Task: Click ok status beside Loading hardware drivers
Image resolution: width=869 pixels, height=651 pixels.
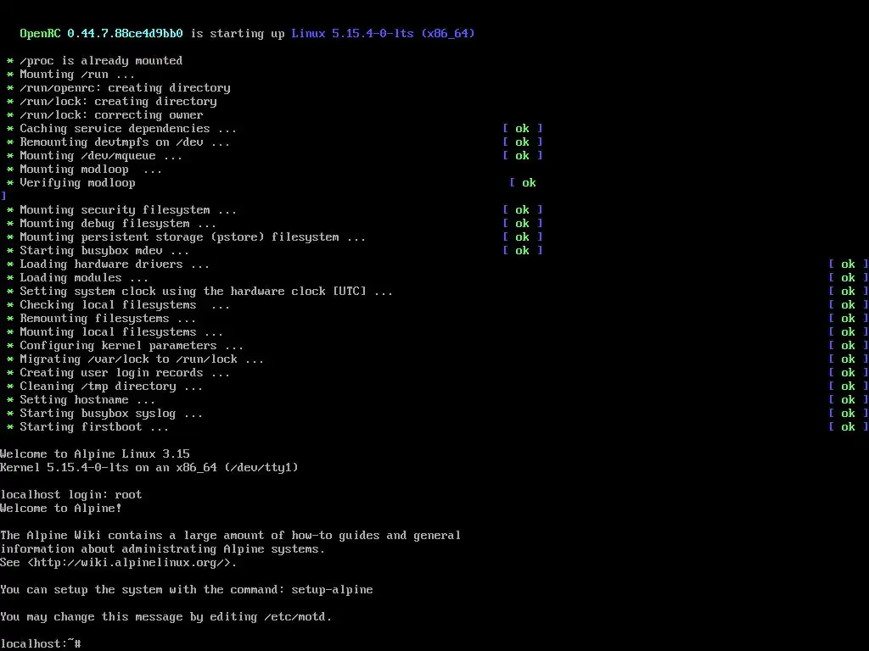Action: [x=848, y=264]
